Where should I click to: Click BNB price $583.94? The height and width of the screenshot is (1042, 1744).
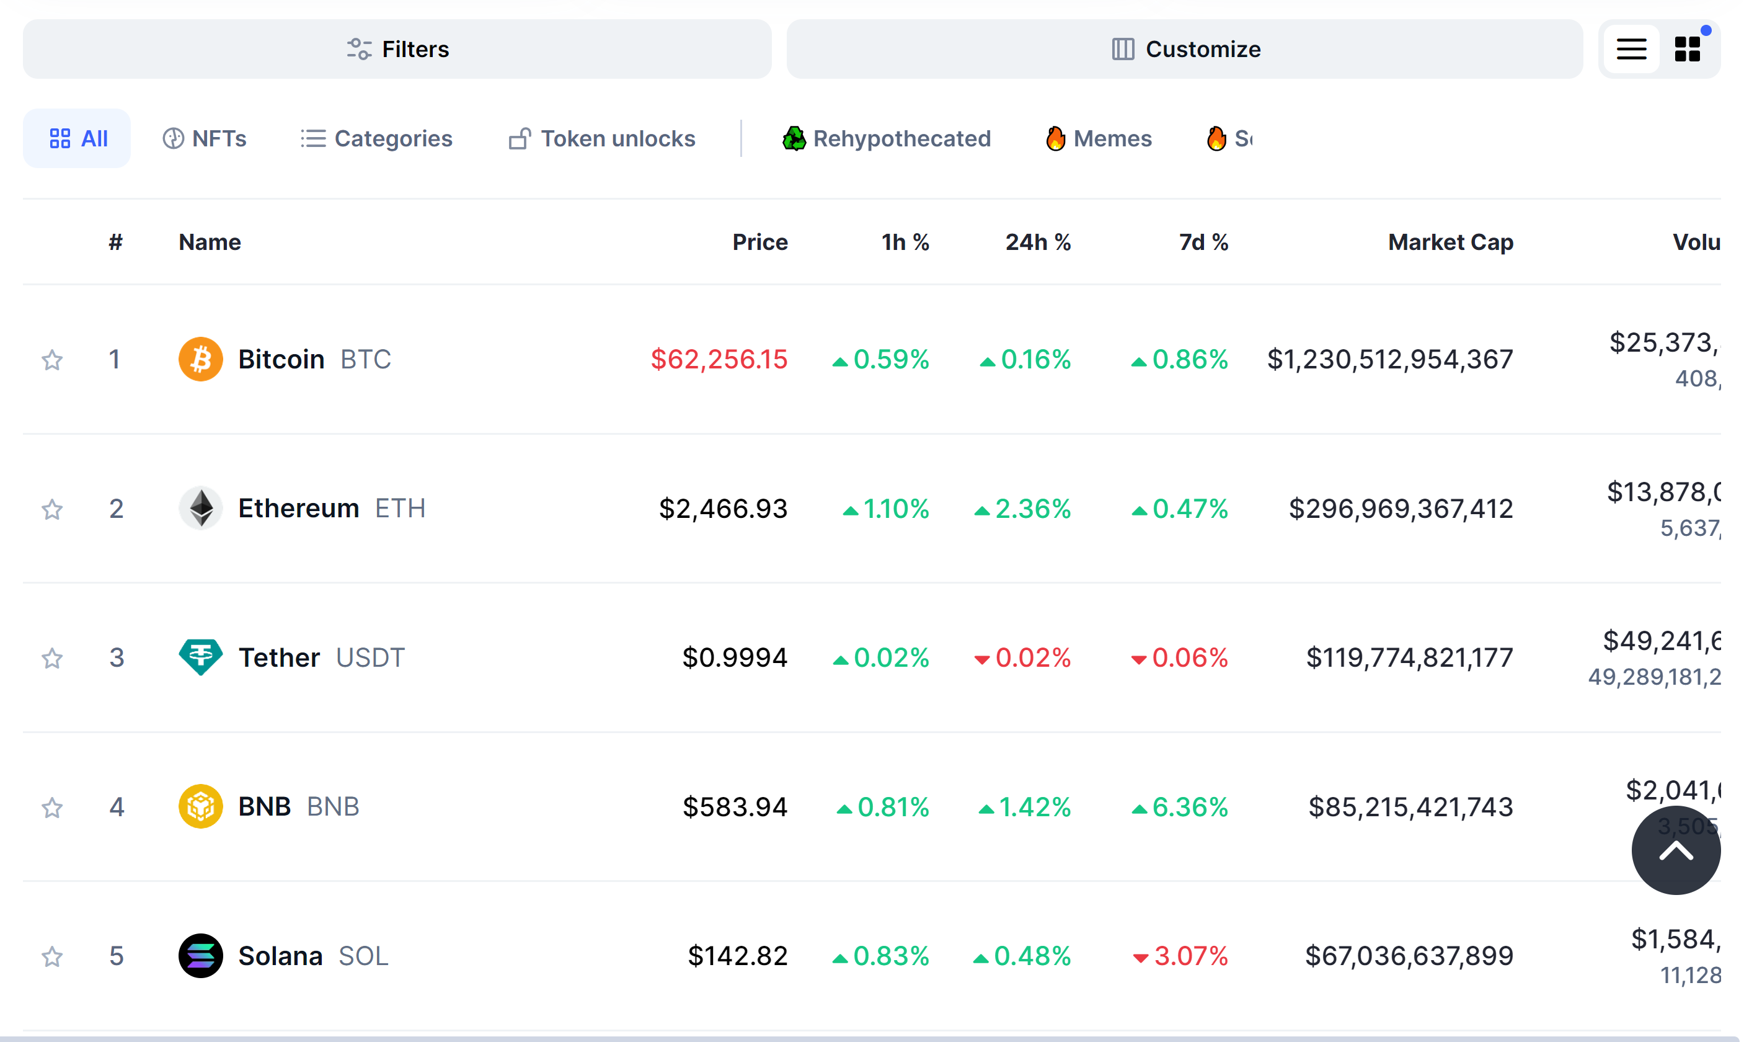click(x=735, y=807)
